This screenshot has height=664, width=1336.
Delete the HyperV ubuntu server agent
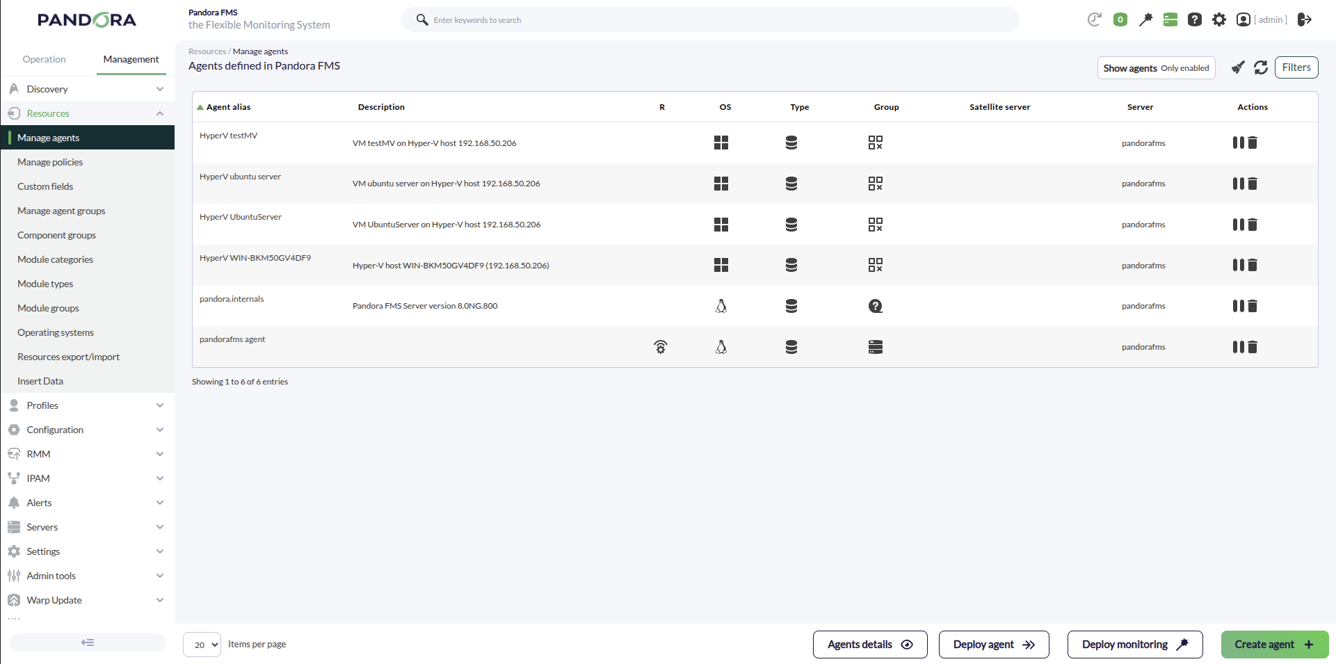[x=1253, y=184]
